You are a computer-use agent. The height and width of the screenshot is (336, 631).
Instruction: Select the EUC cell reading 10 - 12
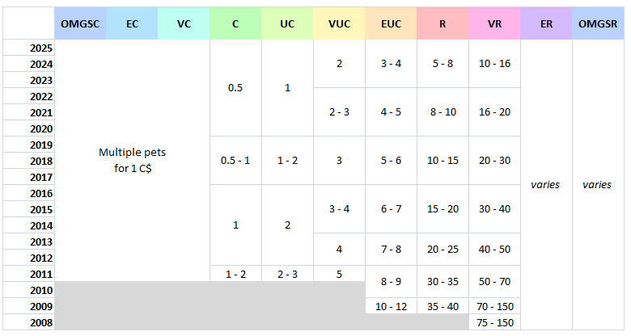pos(392,306)
